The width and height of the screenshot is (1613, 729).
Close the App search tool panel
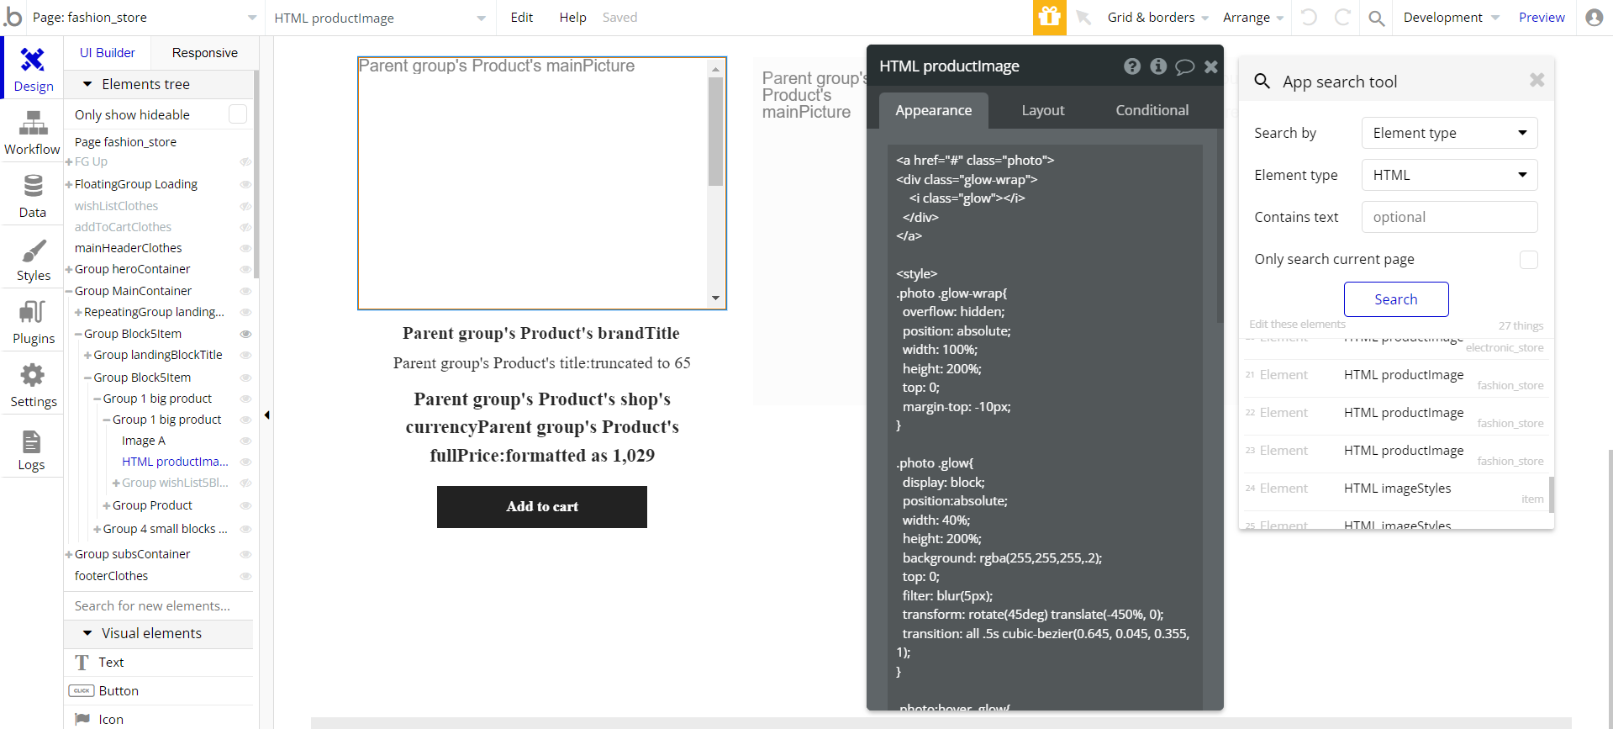point(1537,80)
